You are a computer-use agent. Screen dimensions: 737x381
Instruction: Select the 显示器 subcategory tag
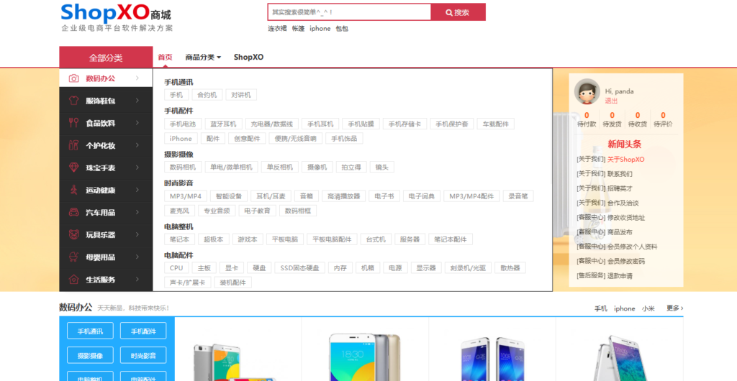point(426,268)
